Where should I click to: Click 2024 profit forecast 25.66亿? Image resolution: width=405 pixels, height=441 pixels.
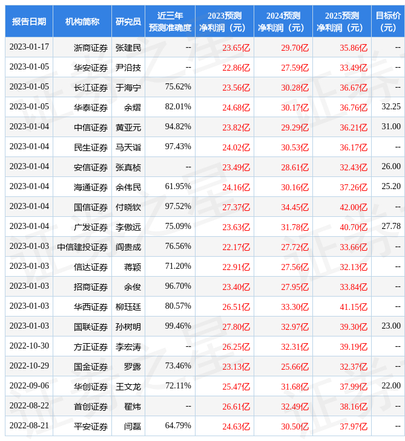295,367
